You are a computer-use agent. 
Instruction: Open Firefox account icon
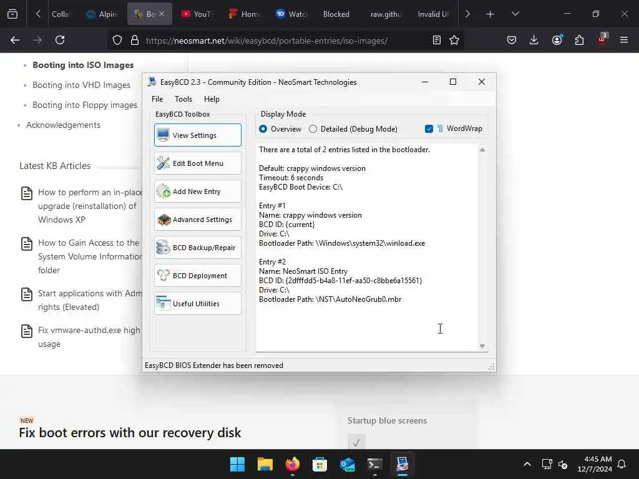coord(557,40)
